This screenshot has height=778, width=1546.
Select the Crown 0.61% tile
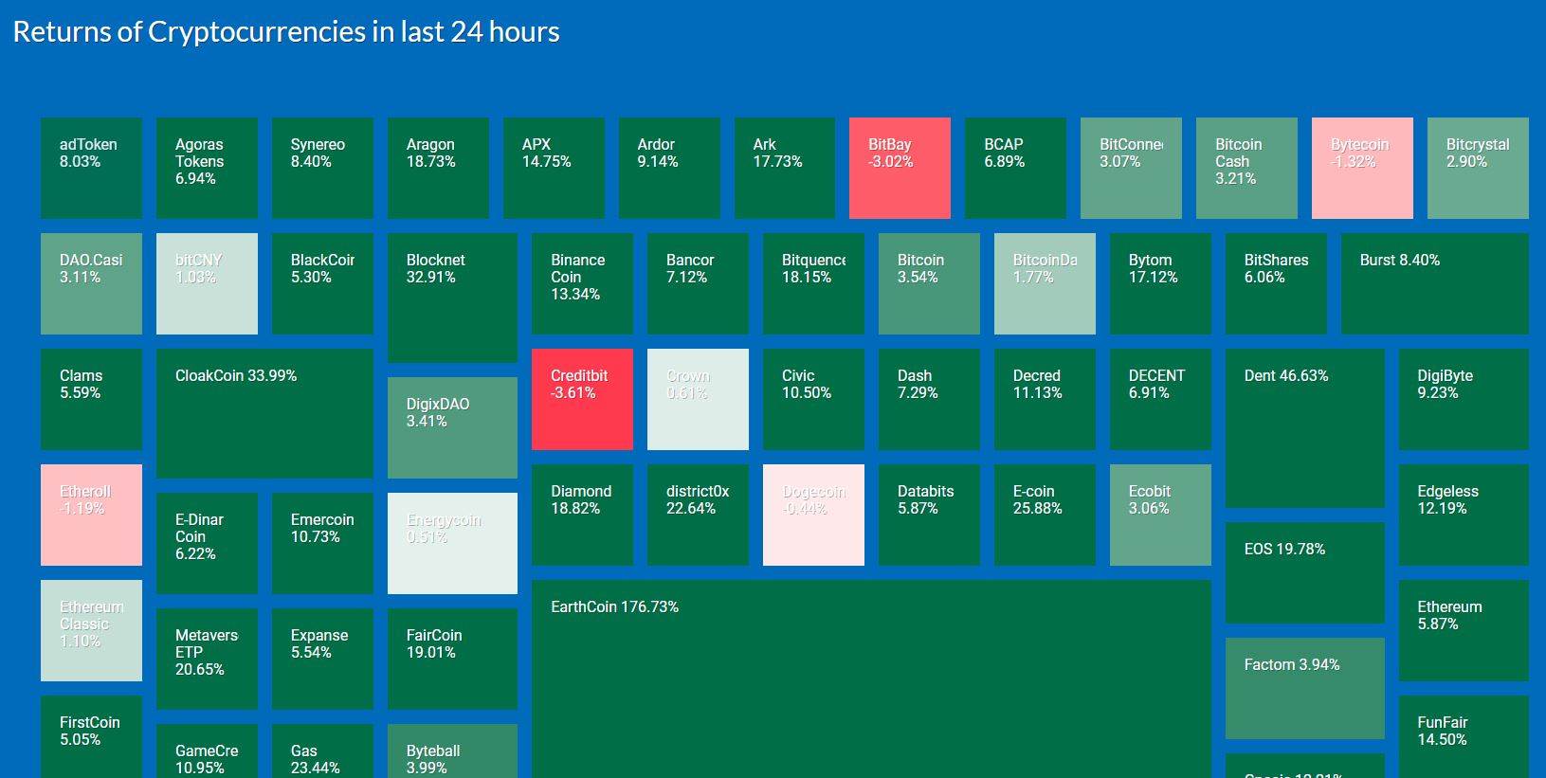click(698, 399)
